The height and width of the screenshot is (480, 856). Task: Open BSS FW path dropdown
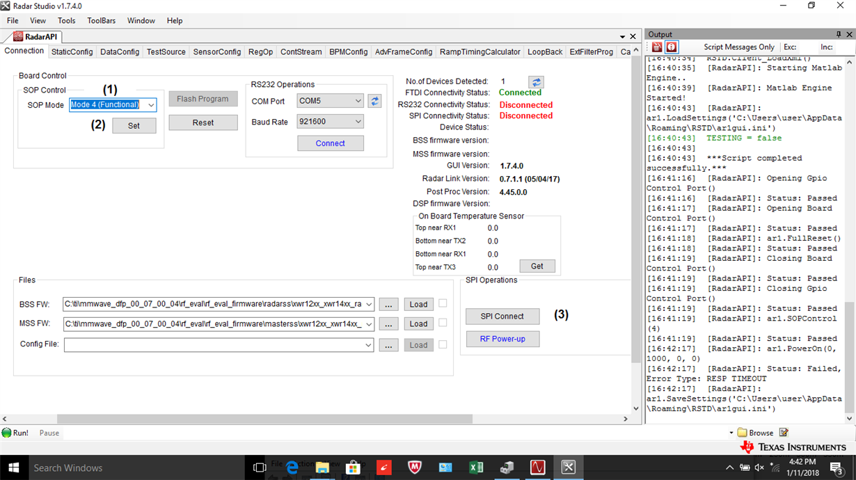[x=368, y=304]
